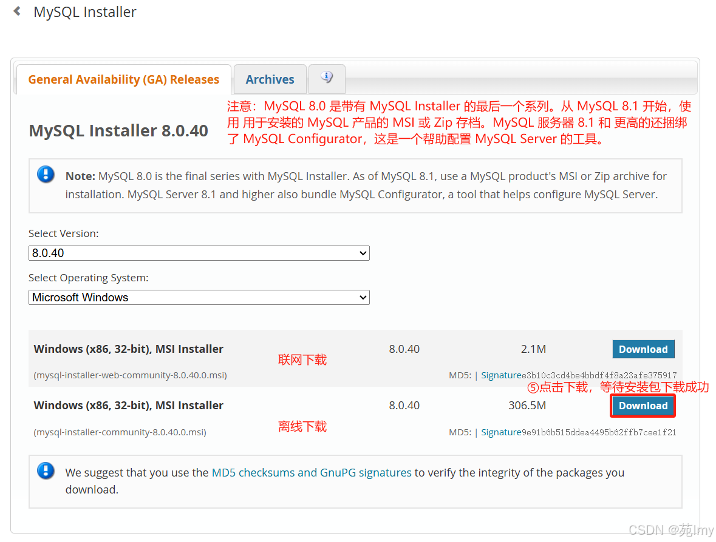Click the MySQL Installer 8.0.40 heading

(118, 130)
